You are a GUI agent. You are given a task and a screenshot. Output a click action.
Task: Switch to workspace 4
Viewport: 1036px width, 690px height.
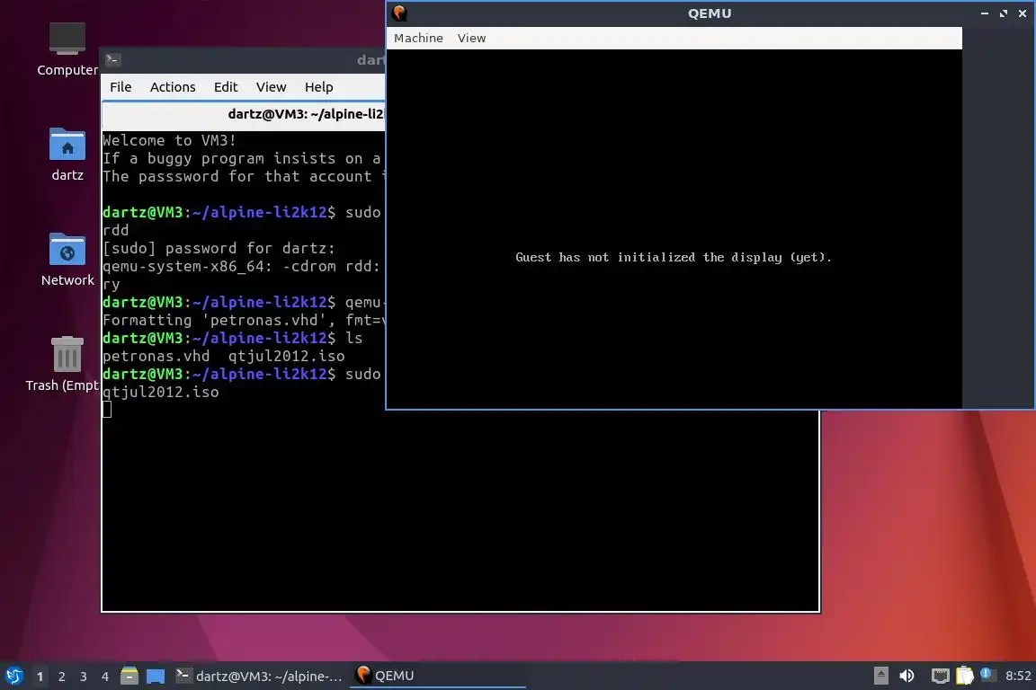coord(105,677)
